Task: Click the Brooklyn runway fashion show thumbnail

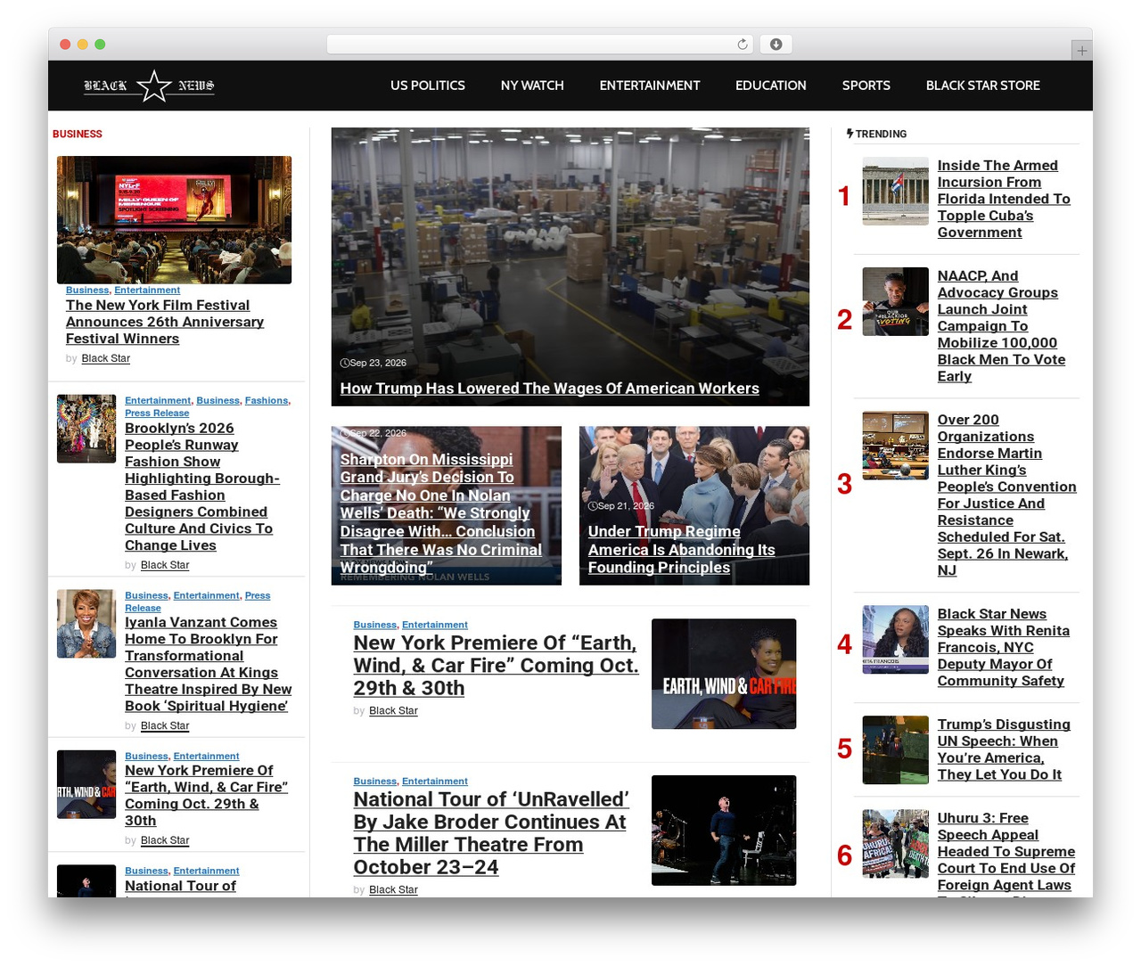Action: (86, 429)
